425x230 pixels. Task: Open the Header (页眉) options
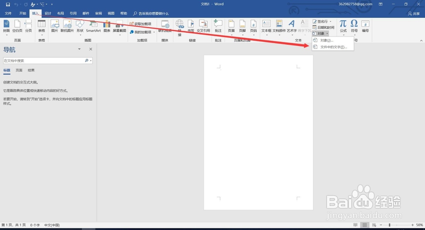(x=231, y=27)
